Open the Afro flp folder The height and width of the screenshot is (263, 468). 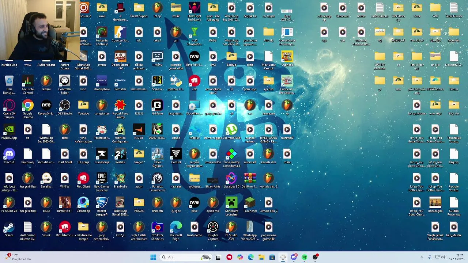click(268, 35)
